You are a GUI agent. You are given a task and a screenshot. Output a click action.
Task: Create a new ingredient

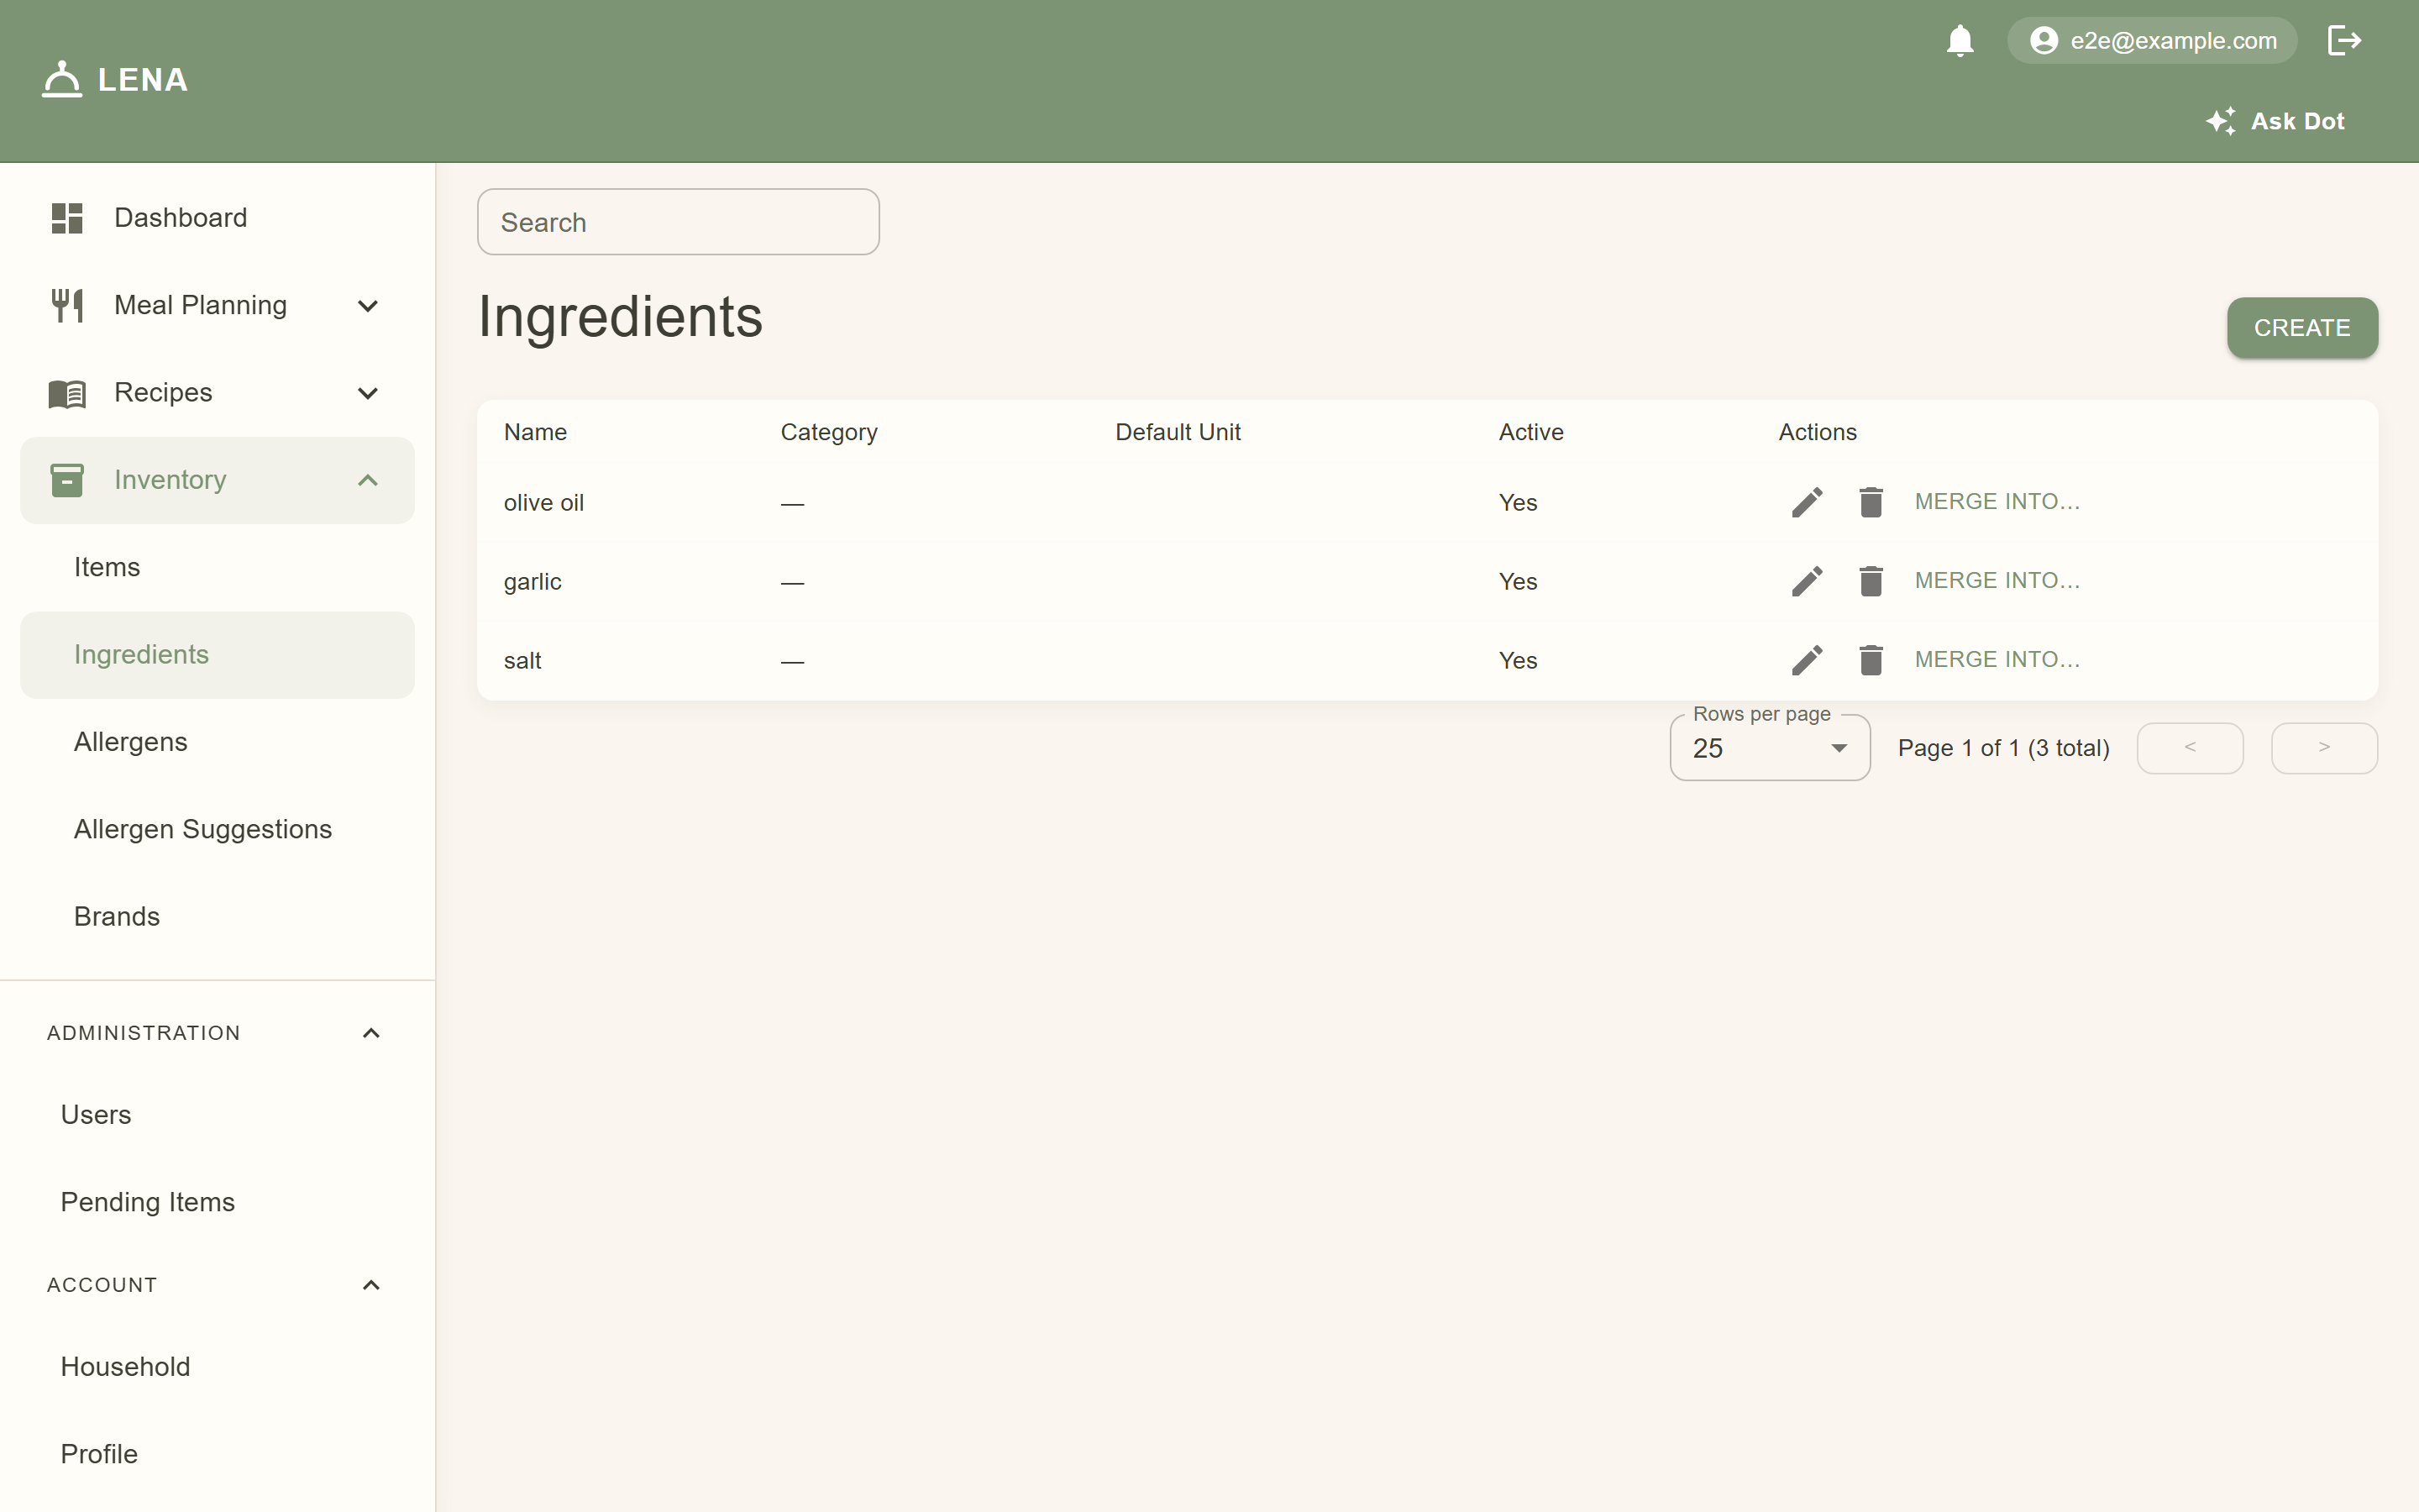pyautogui.click(x=2301, y=328)
